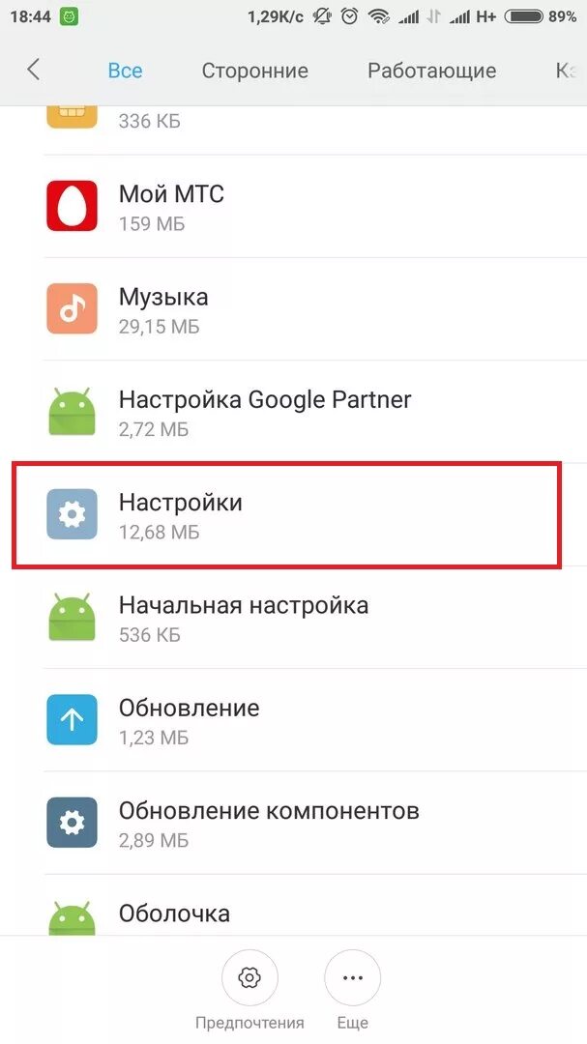The width and height of the screenshot is (587, 1044).
Task: Tap the Настройки gear icon
Action: [x=72, y=514]
